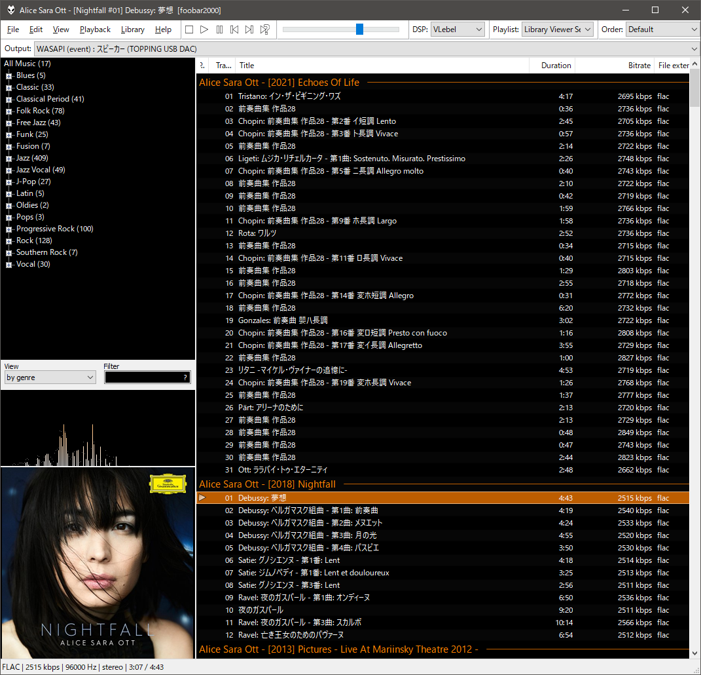This screenshot has height=675, width=701.
Task: Open the Edit menu
Action: [x=36, y=29]
